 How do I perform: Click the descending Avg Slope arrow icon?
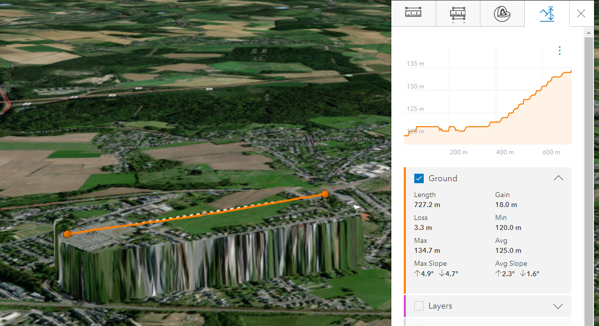(522, 273)
